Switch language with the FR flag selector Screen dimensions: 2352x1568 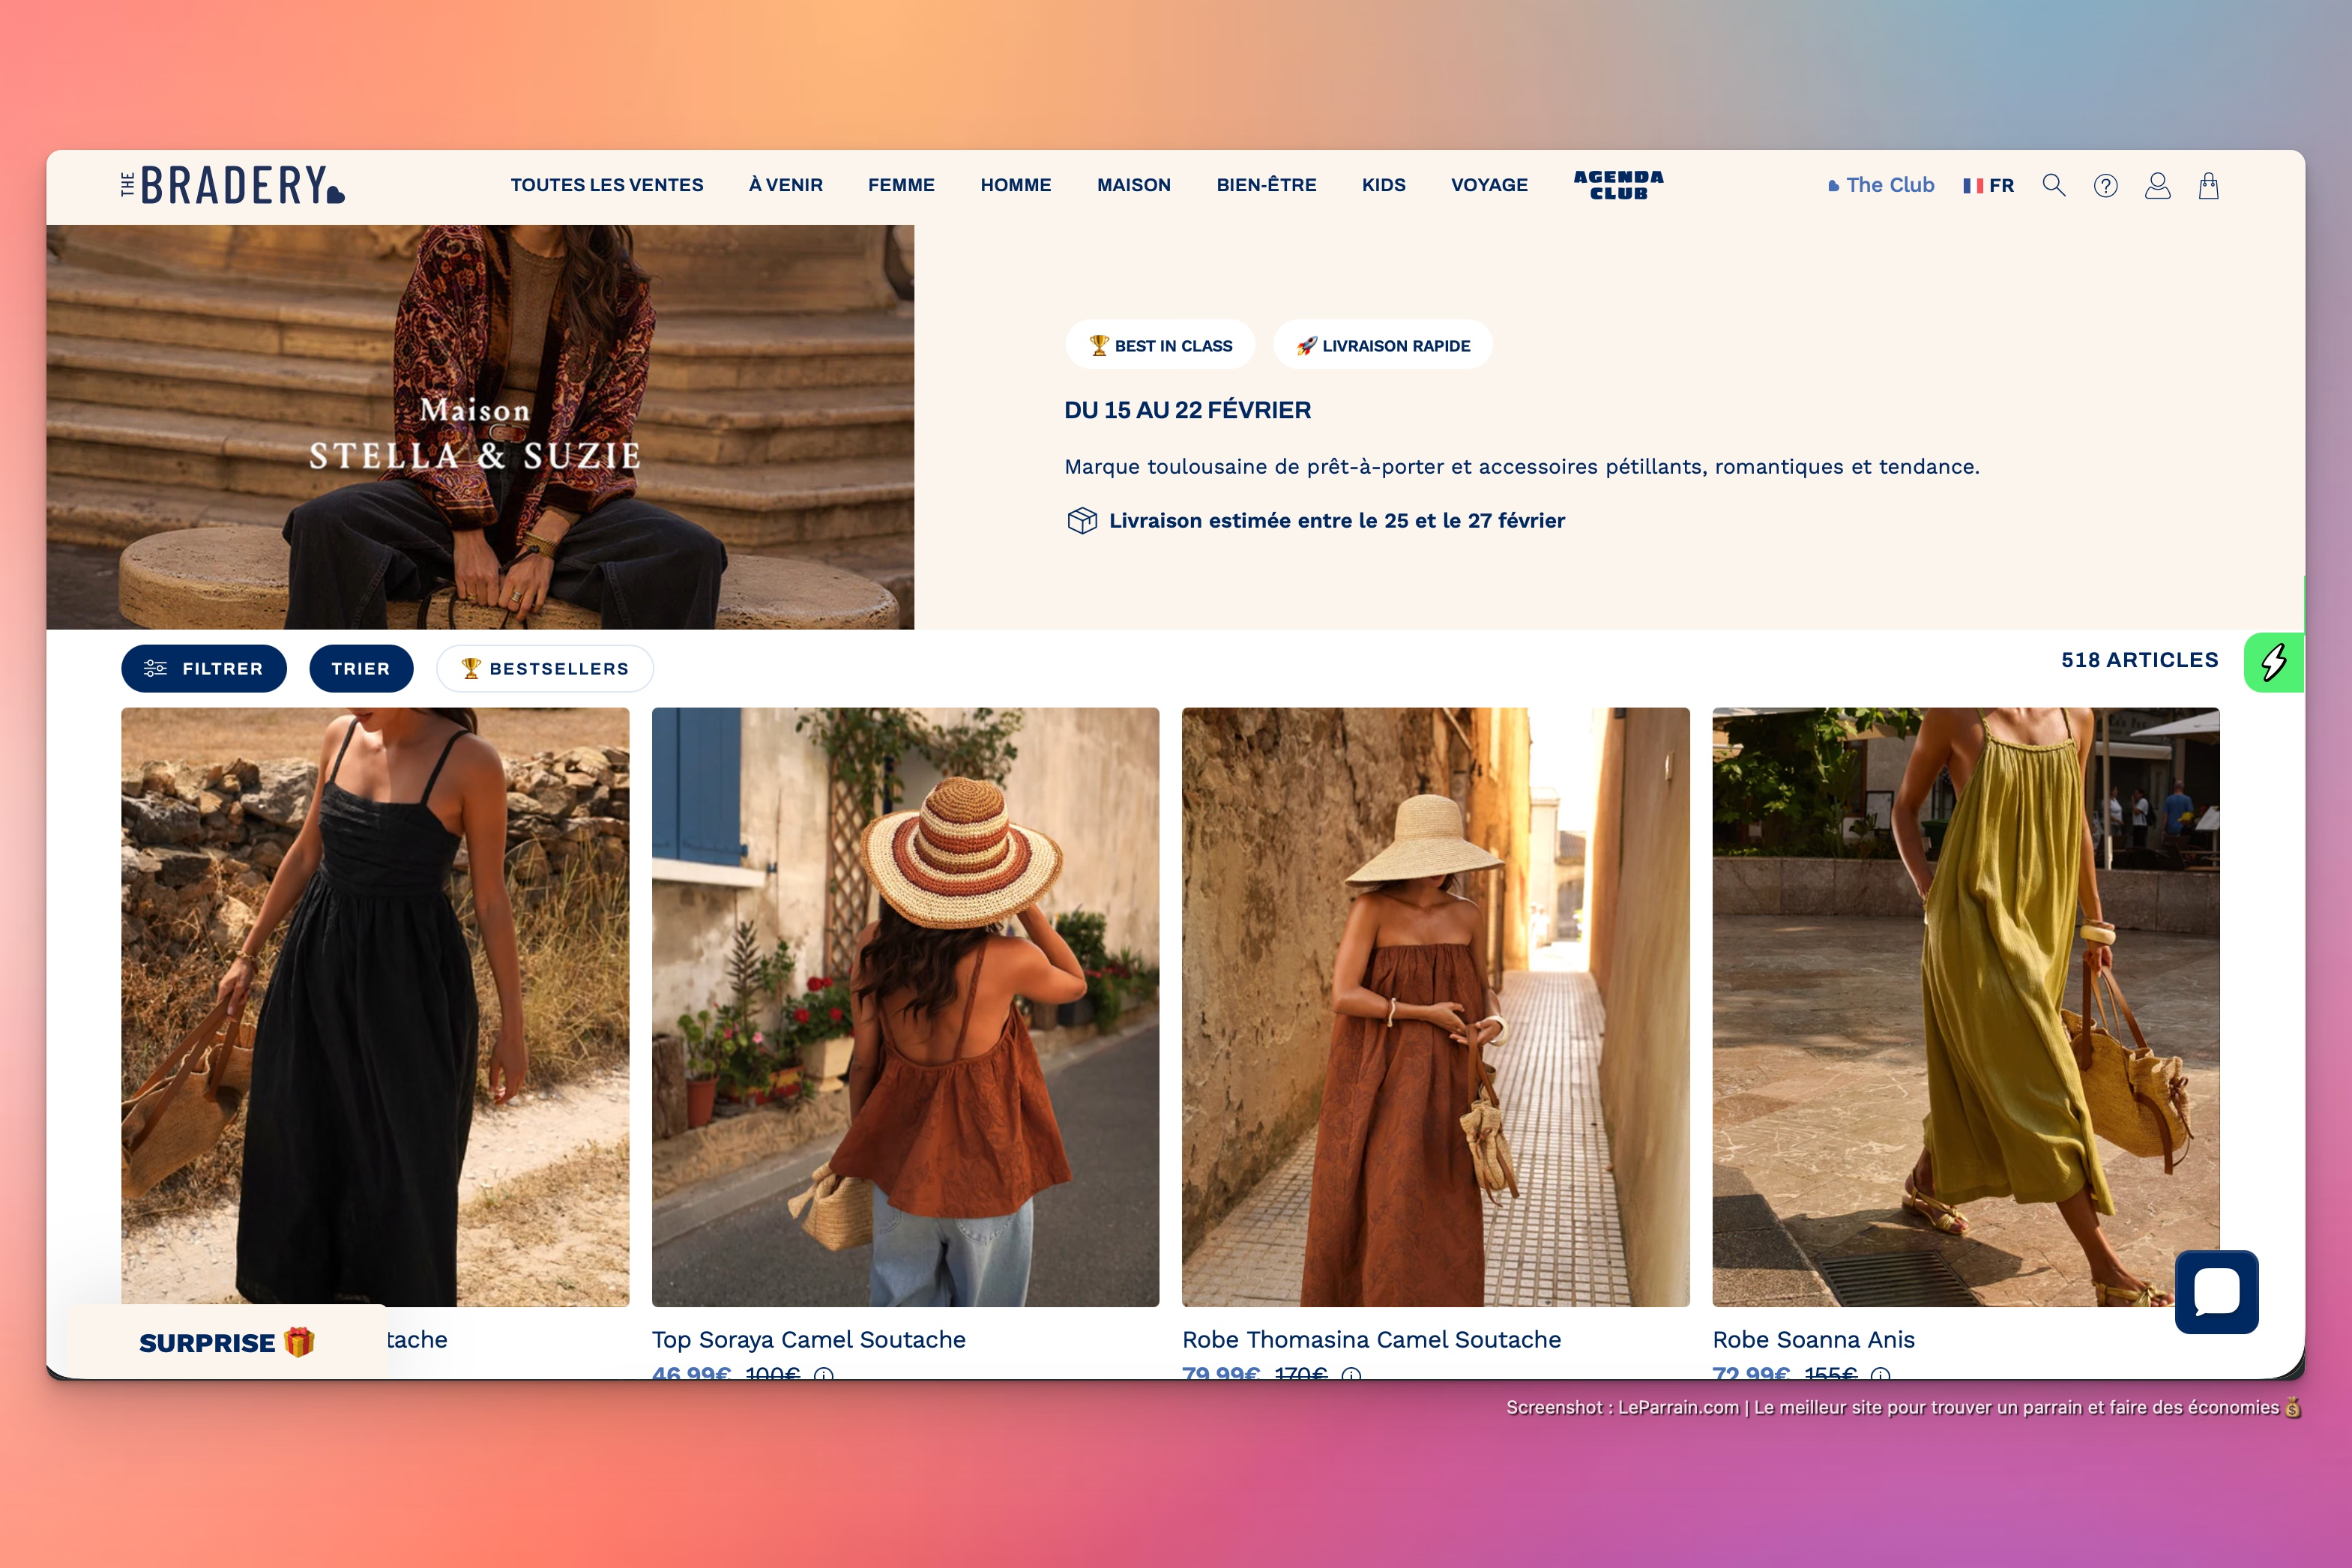pos(1988,186)
